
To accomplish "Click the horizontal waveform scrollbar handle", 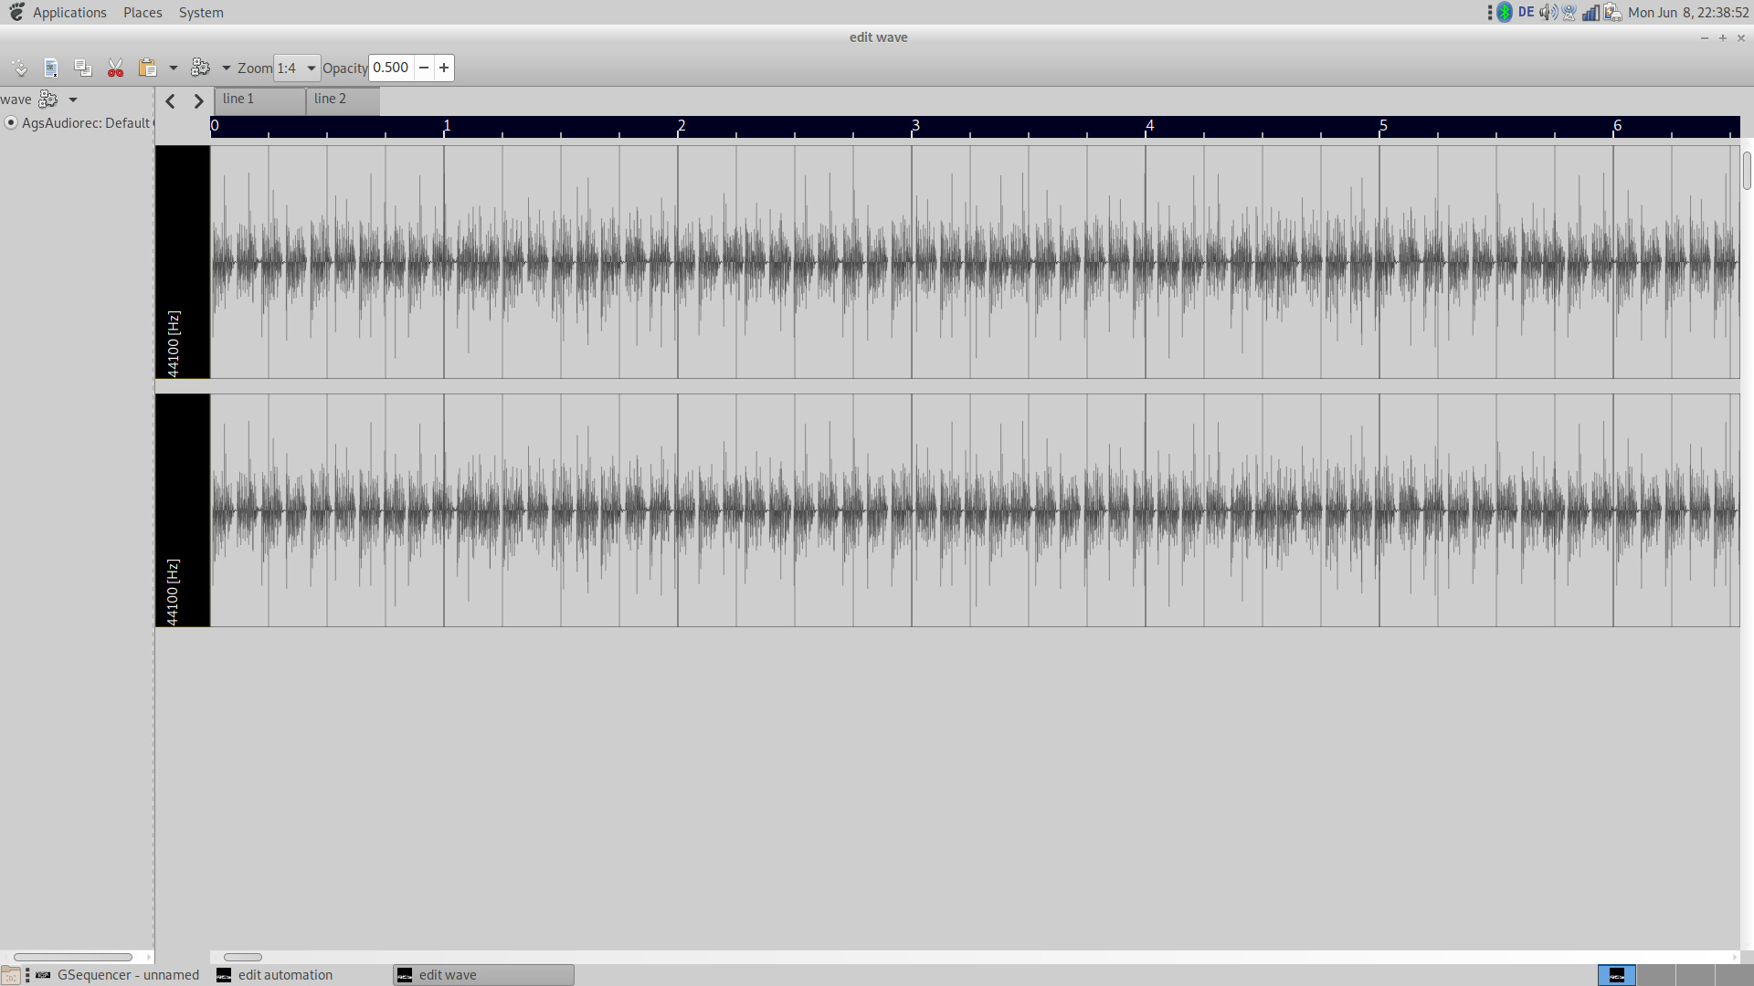I will (243, 957).
